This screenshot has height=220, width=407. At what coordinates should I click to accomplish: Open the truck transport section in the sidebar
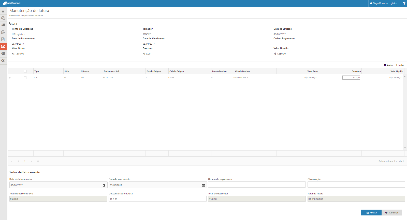tap(3, 25)
